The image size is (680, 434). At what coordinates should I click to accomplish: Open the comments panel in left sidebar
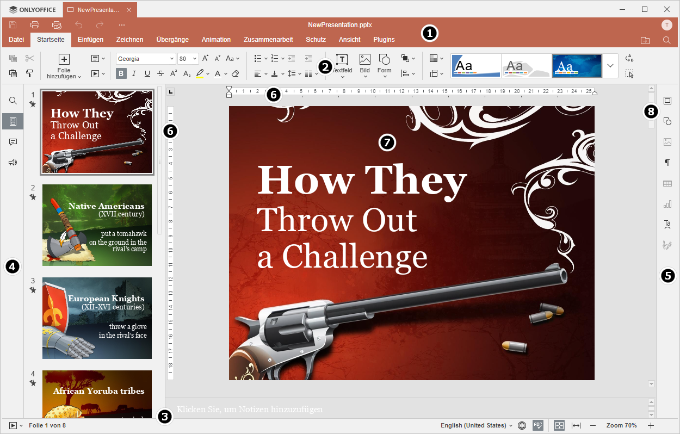coord(13,142)
